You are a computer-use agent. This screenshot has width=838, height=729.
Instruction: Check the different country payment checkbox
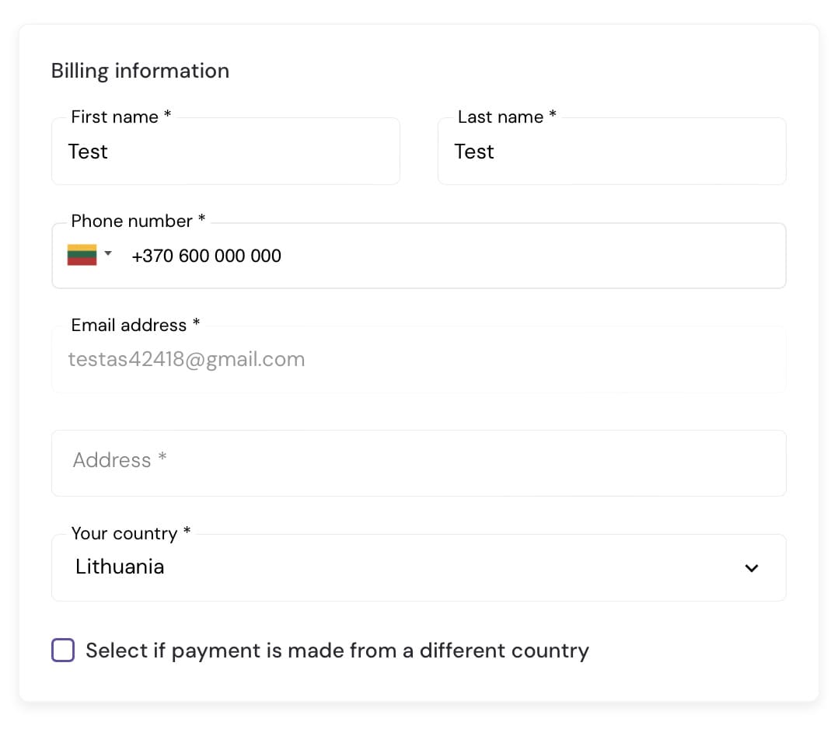click(x=63, y=650)
